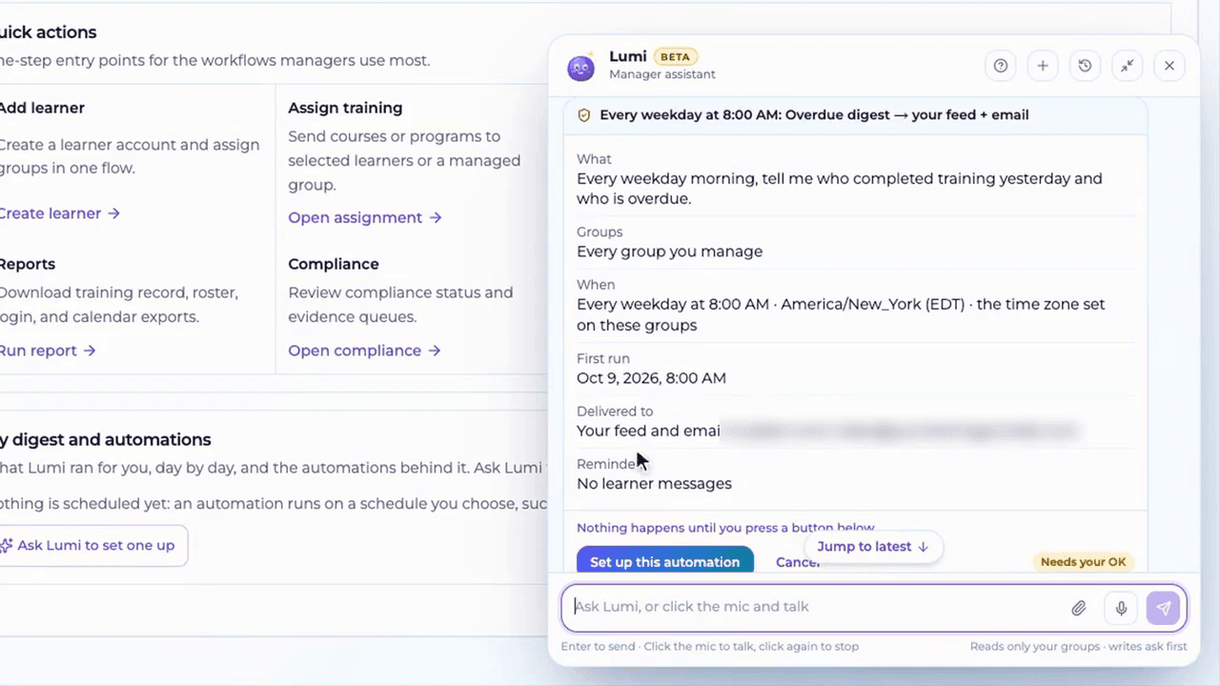This screenshot has height=686, width=1220.
Task: Click the No learner messages value
Action: [x=654, y=484]
